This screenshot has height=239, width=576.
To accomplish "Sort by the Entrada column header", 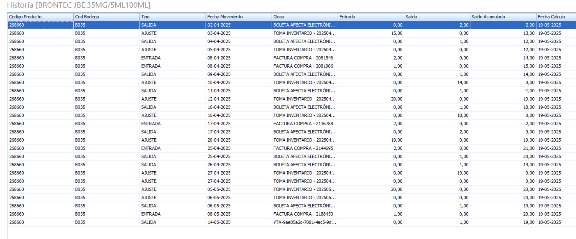I will [371, 17].
